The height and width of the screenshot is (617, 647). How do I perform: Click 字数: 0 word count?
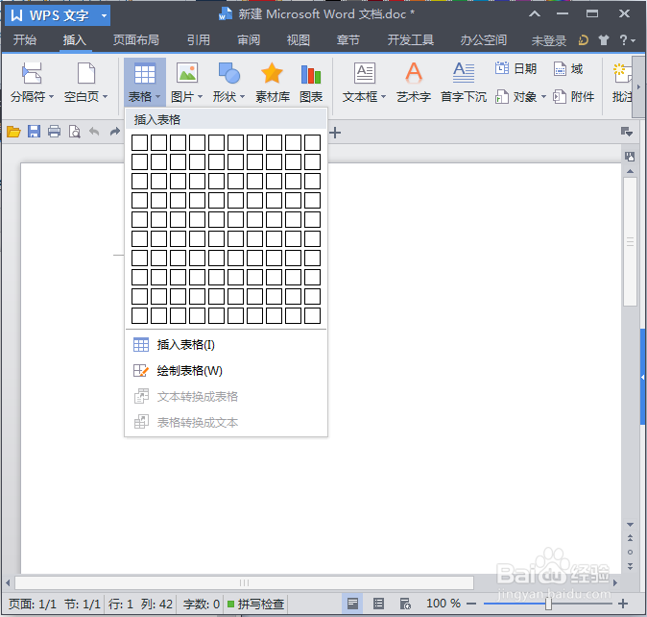(202, 605)
